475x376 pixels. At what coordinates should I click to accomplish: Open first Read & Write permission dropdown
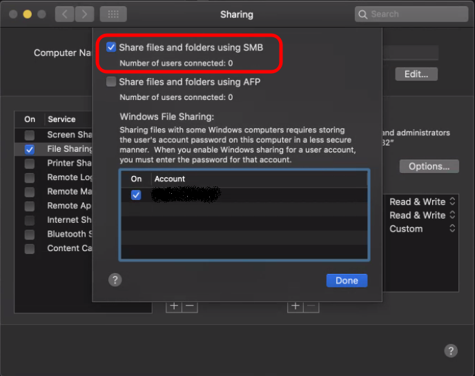(423, 201)
